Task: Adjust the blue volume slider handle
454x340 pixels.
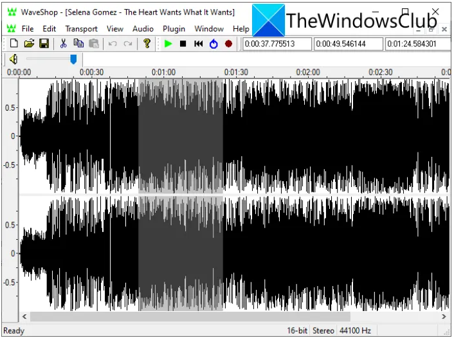Action: click(x=73, y=59)
